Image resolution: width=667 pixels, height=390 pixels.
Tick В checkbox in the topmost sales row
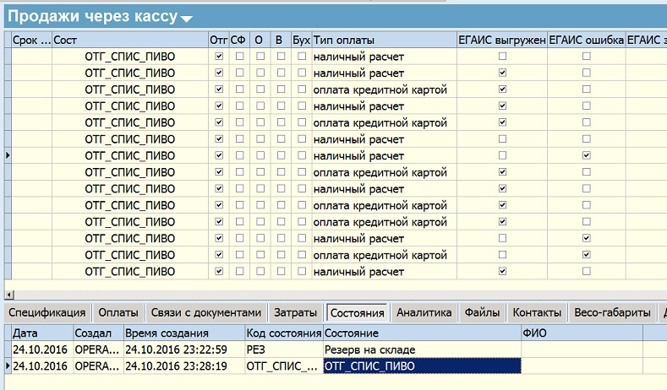(x=281, y=56)
